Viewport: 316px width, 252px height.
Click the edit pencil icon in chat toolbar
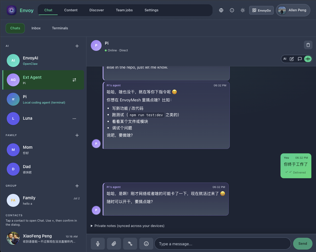291,59
